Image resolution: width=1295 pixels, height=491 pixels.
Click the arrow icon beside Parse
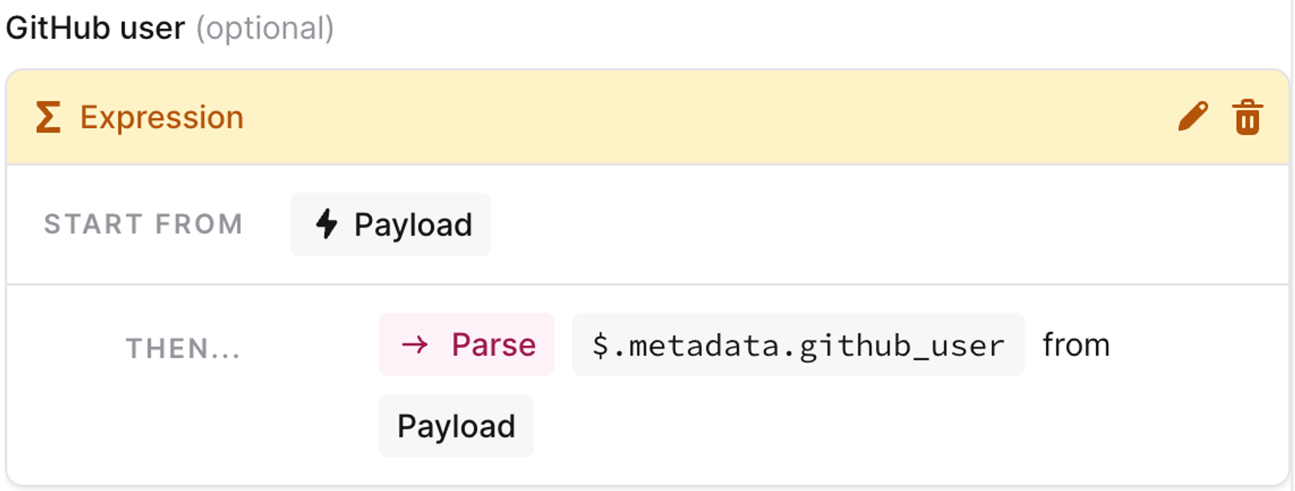pos(414,344)
